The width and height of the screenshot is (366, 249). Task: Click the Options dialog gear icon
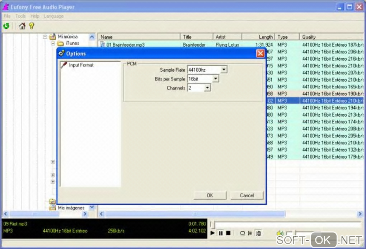pos(62,53)
